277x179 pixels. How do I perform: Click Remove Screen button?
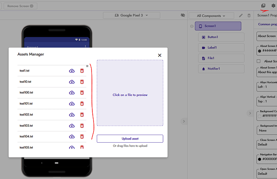(x=20, y=6)
